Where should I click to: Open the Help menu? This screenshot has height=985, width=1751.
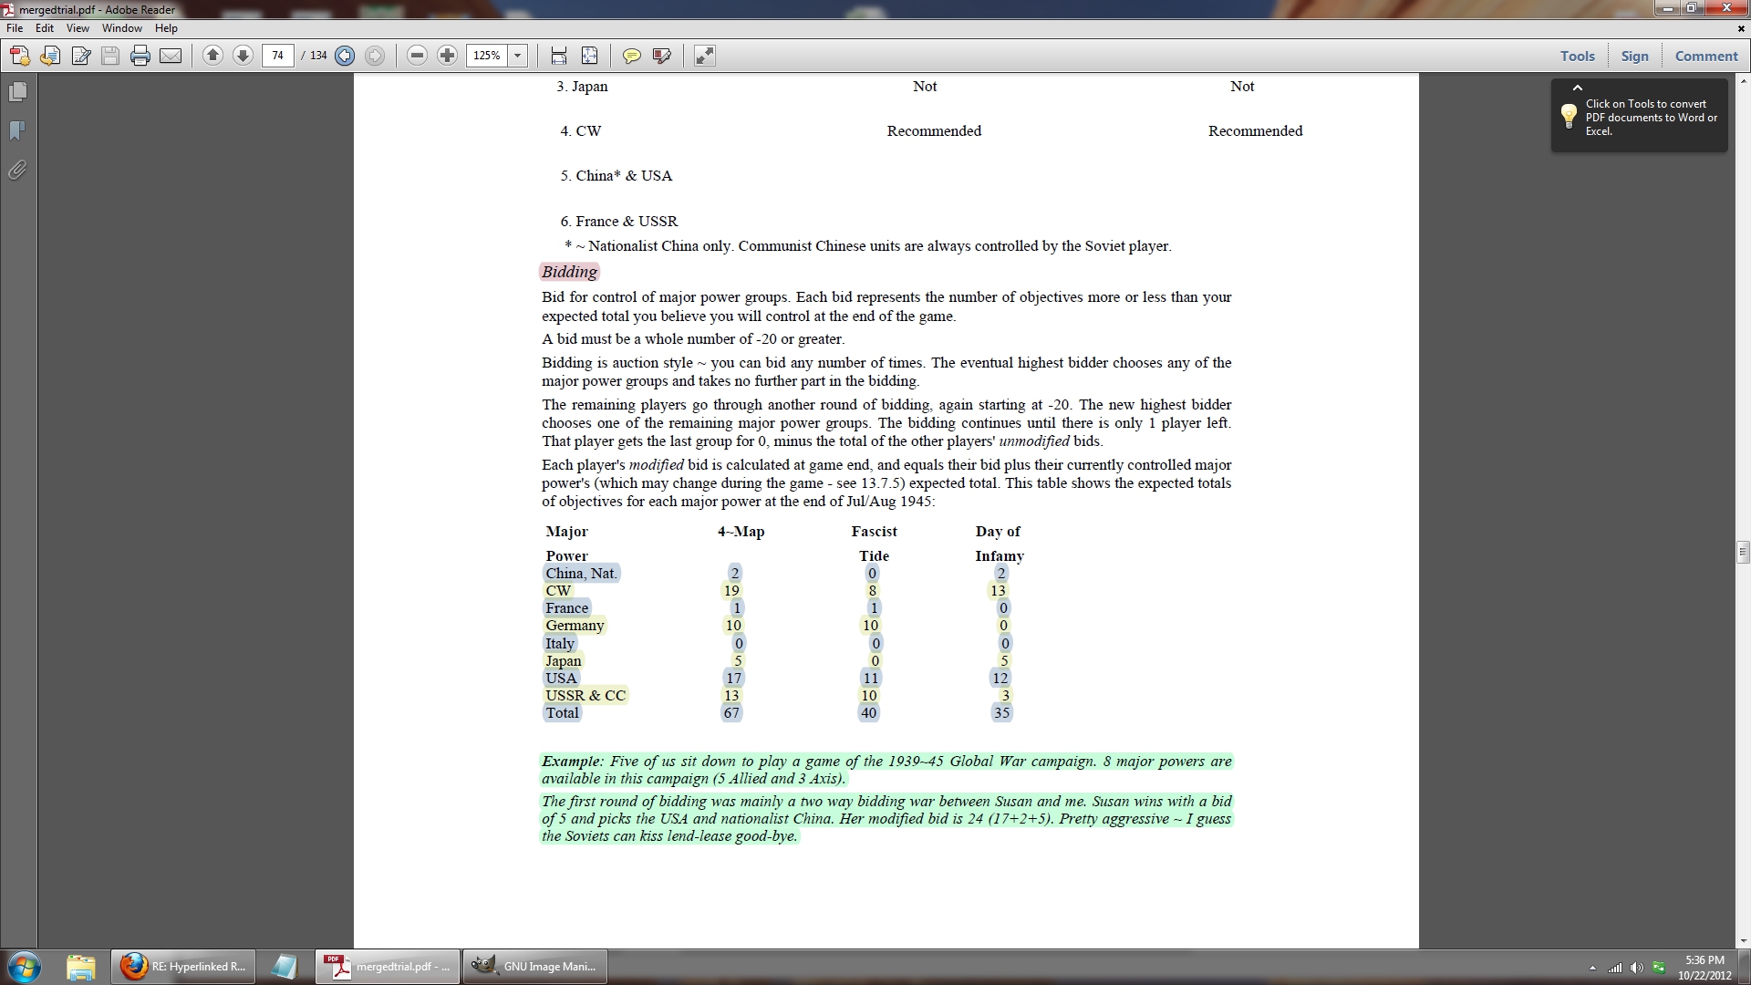pos(166,28)
